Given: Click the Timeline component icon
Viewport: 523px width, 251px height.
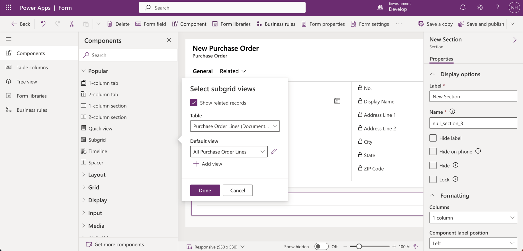Looking at the screenshot, I should 83,151.
